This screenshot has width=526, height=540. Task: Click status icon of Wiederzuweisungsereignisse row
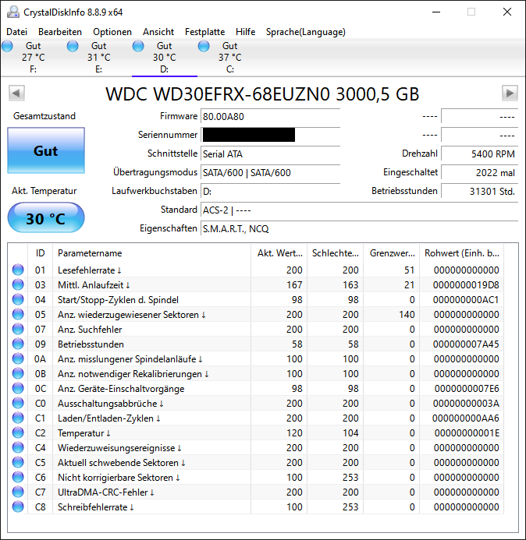coord(18,447)
